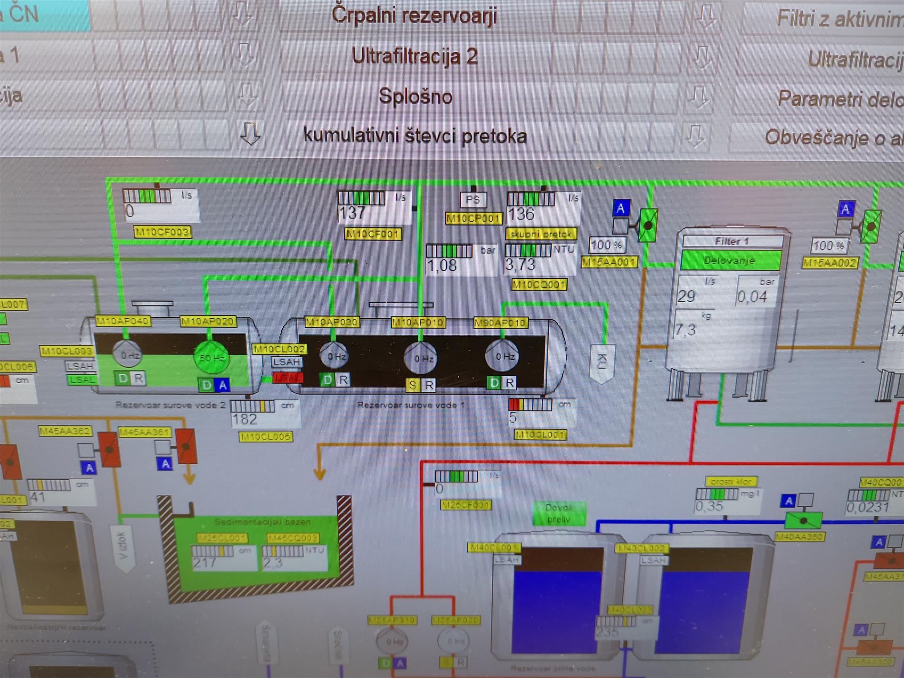Viewport: 904px width, 678px height.
Task: Open pump M10AP010 in raw water reservoir 1
Action: coord(421,358)
